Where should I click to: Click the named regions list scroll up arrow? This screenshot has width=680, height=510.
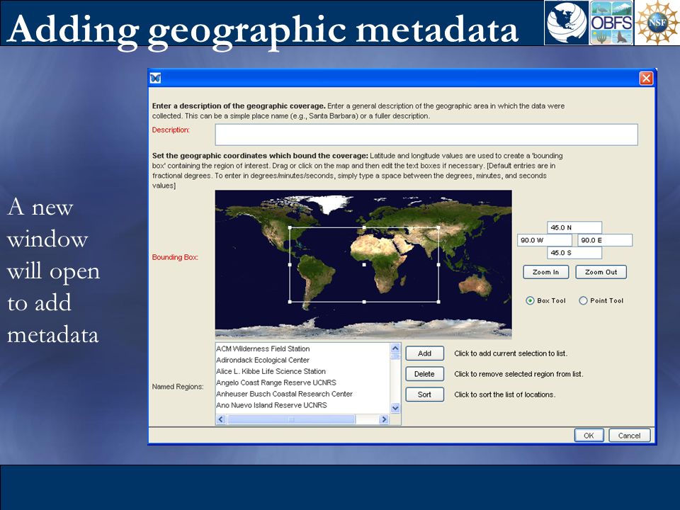[395, 348]
